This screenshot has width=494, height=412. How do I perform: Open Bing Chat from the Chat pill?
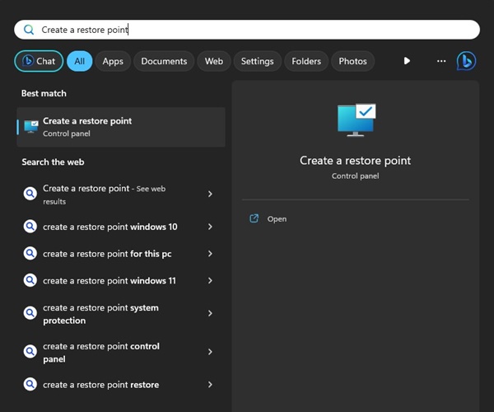(38, 61)
